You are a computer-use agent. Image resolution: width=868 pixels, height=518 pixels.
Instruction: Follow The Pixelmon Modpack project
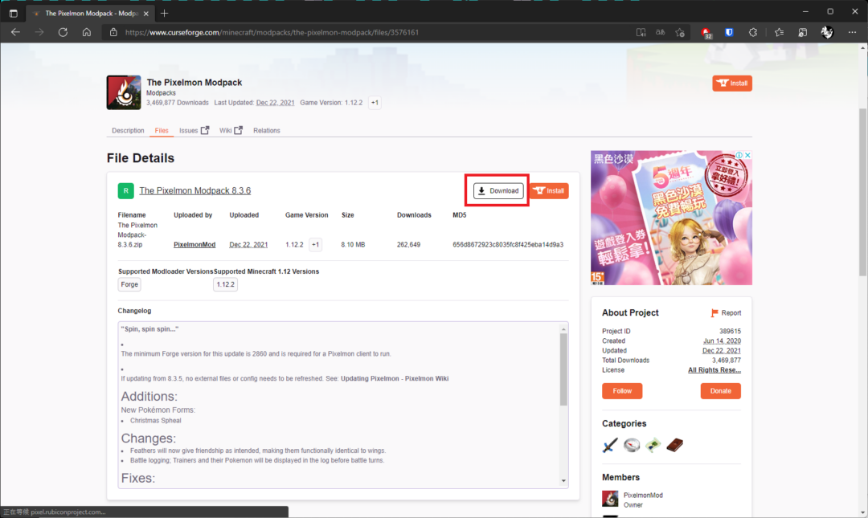click(x=622, y=391)
